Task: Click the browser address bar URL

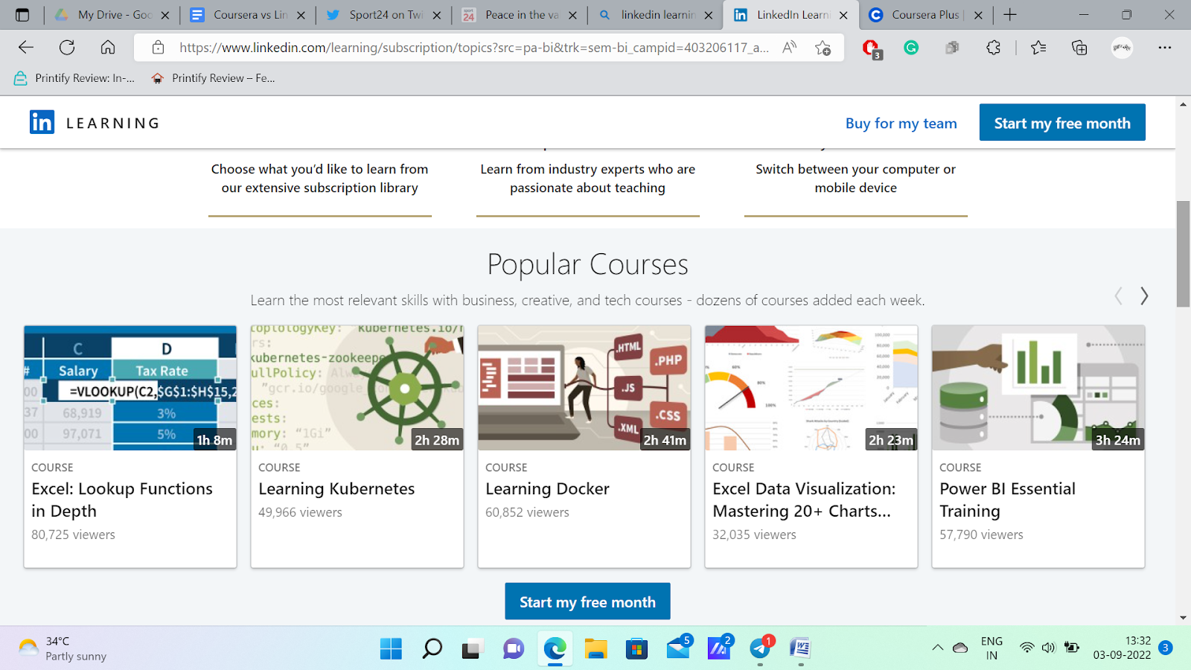Action: coord(474,48)
